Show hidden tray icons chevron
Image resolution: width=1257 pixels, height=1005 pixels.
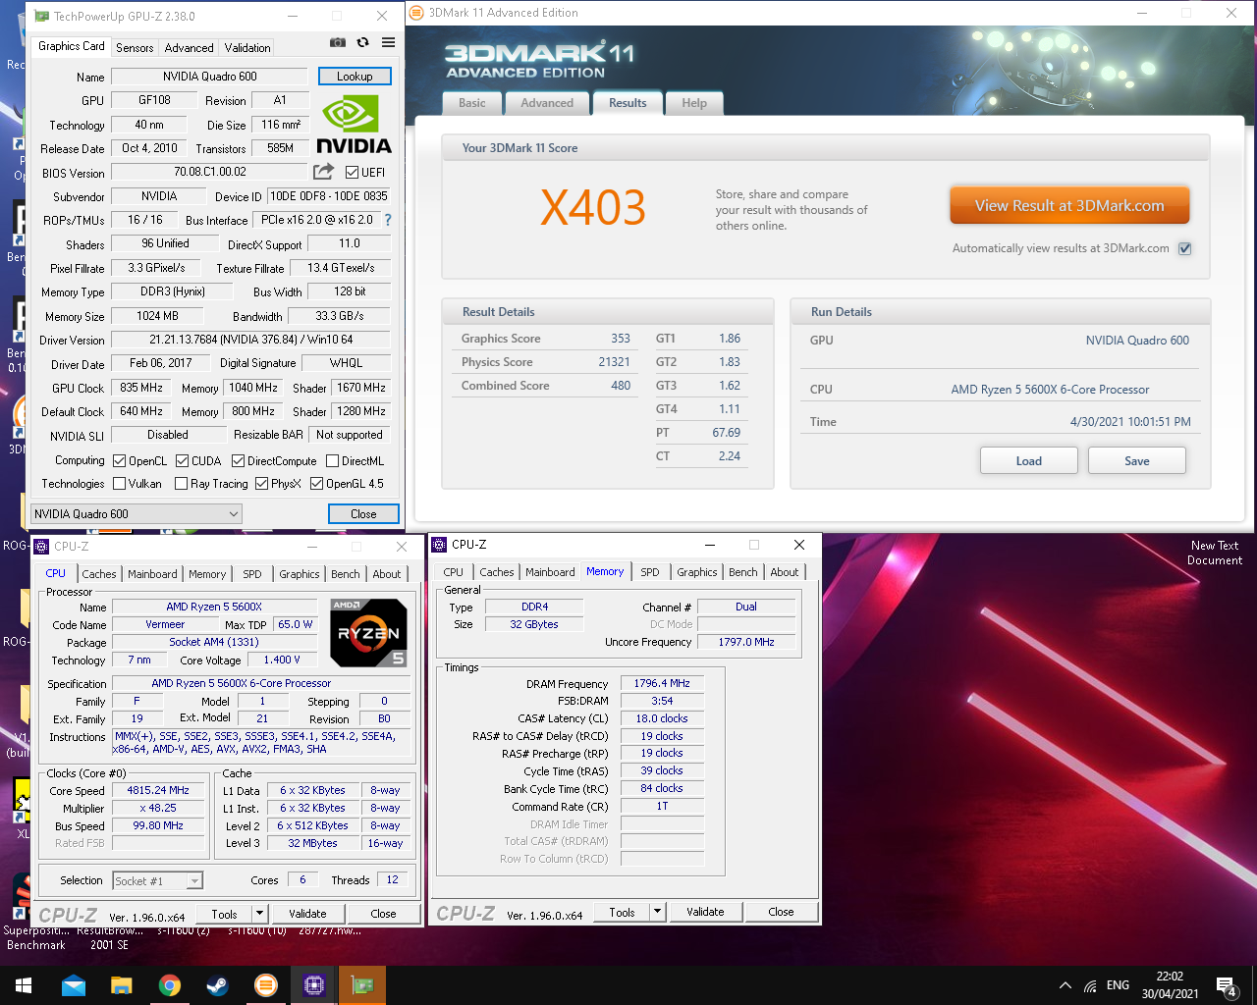point(1065,986)
